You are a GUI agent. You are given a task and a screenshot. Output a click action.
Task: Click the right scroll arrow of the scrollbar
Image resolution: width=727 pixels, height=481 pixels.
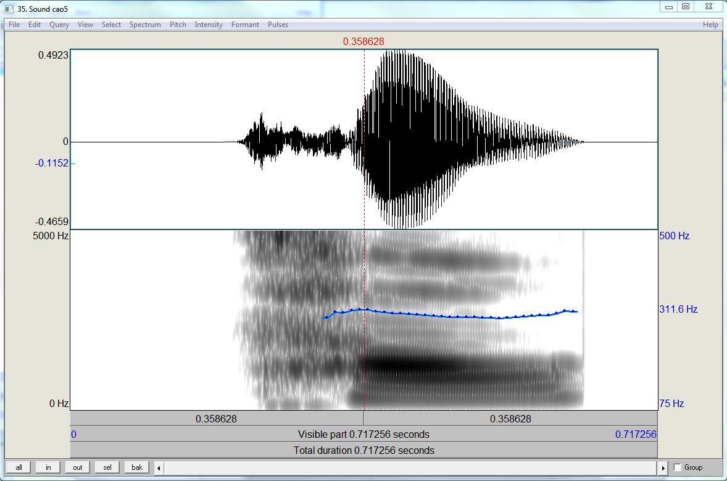663,468
